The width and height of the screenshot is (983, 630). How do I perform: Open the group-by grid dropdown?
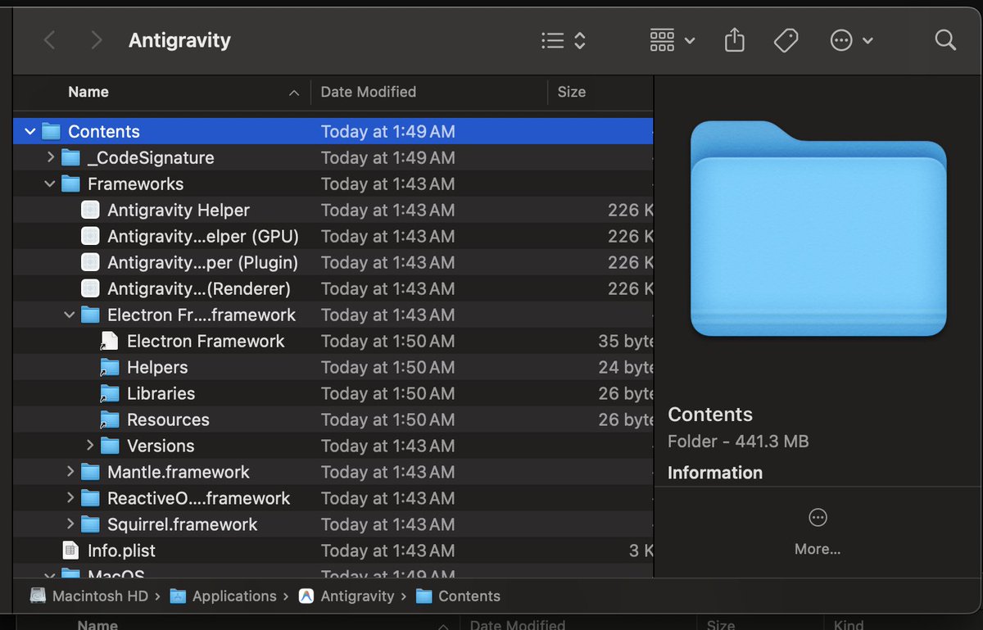coord(673,40)
